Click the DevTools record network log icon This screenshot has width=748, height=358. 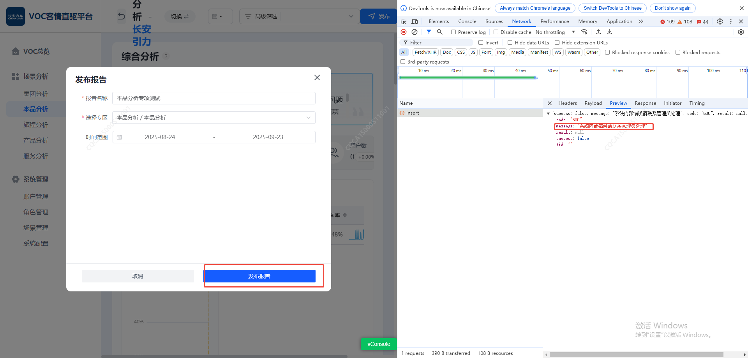pyautogui.click(x=404, y=32)
